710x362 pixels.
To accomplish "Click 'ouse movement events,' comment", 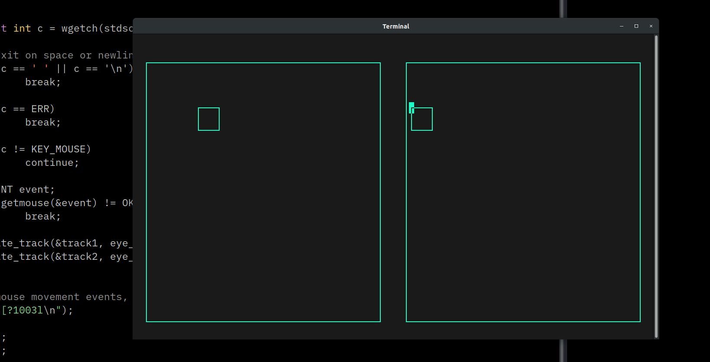I will click(x=64, y=297).
